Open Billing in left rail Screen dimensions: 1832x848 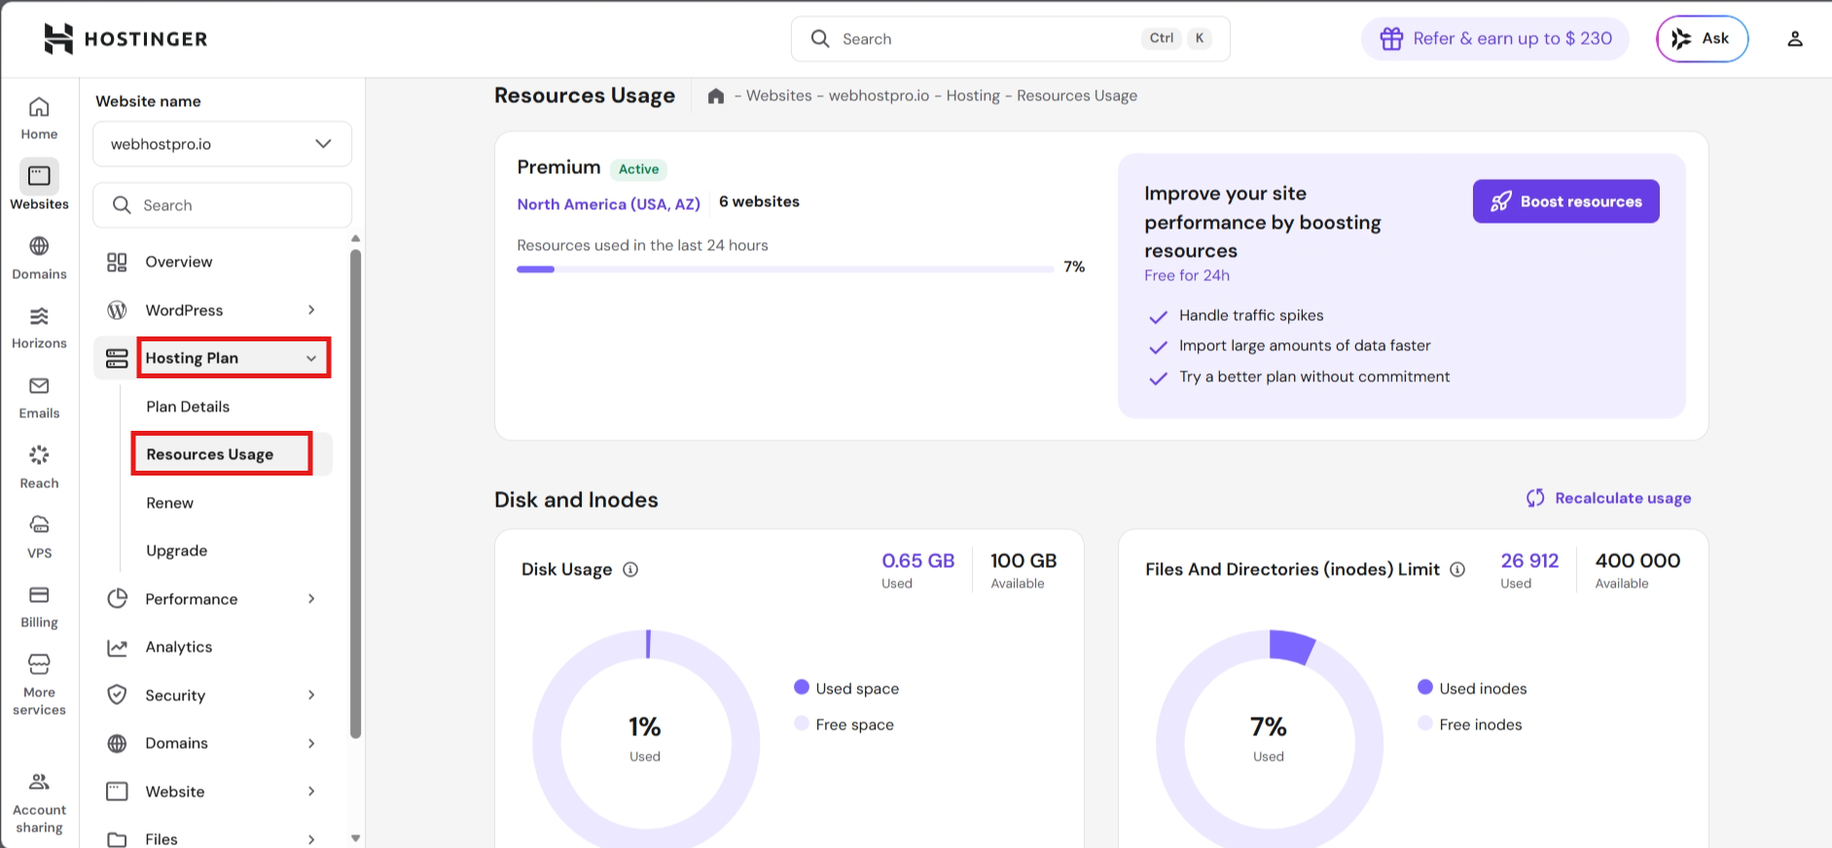point(39,608)
